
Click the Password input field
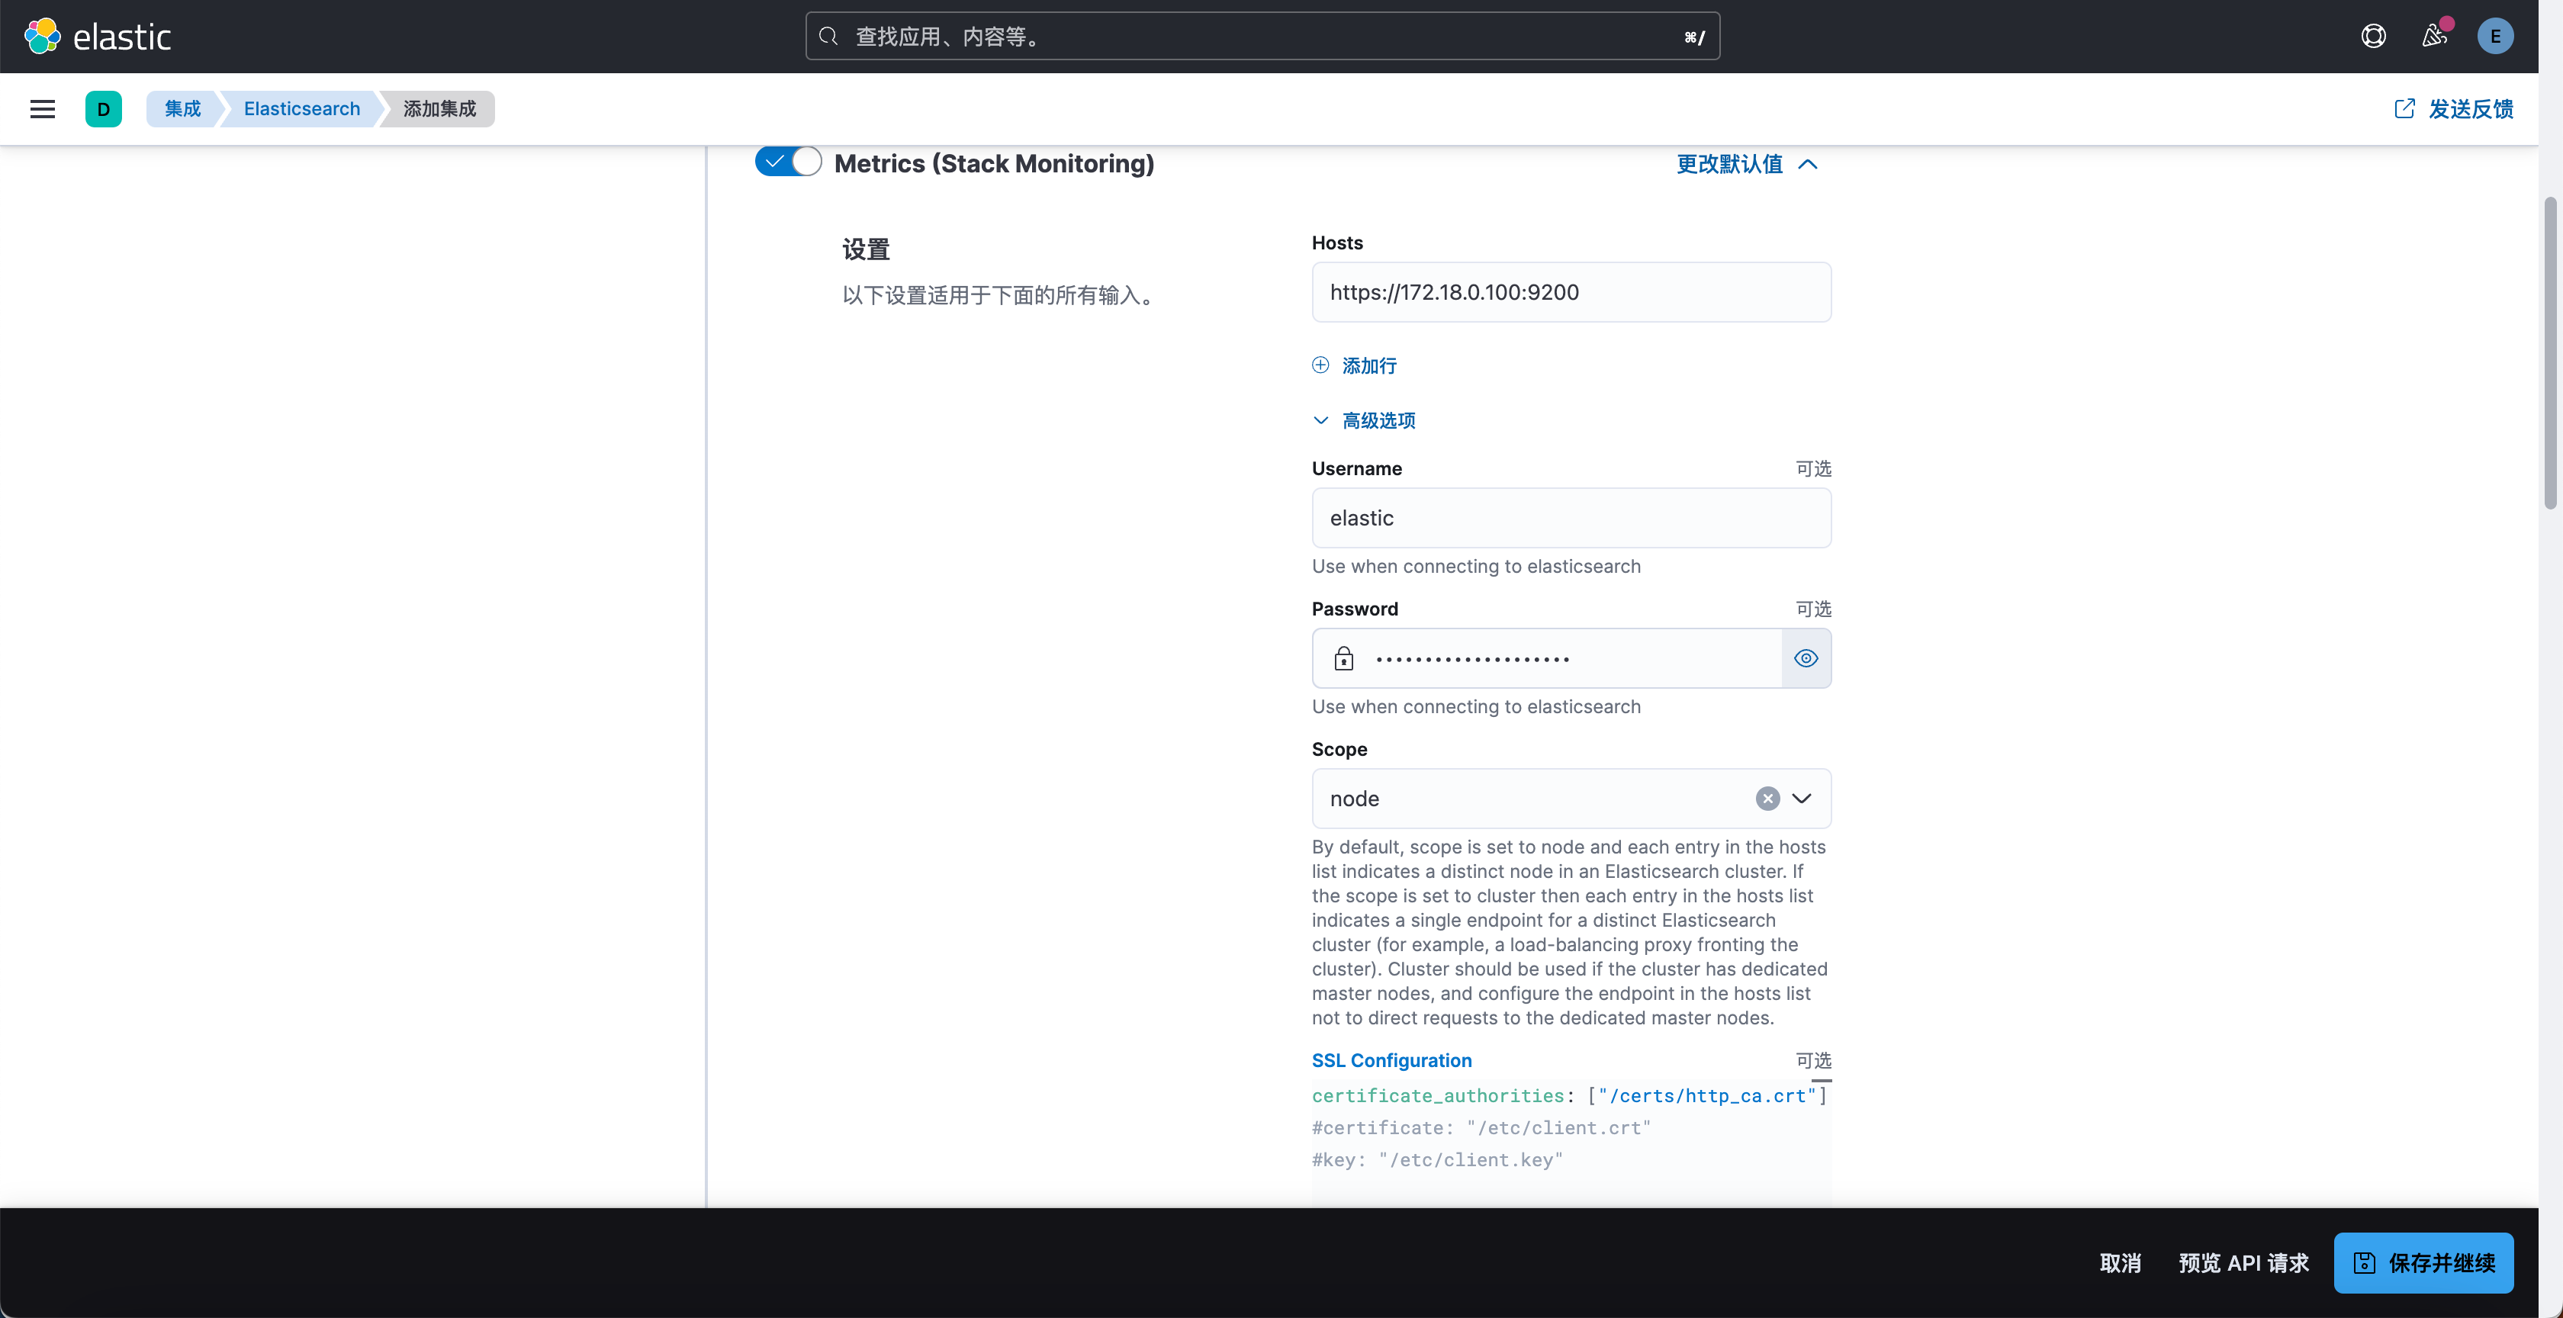coord(1547,658)
